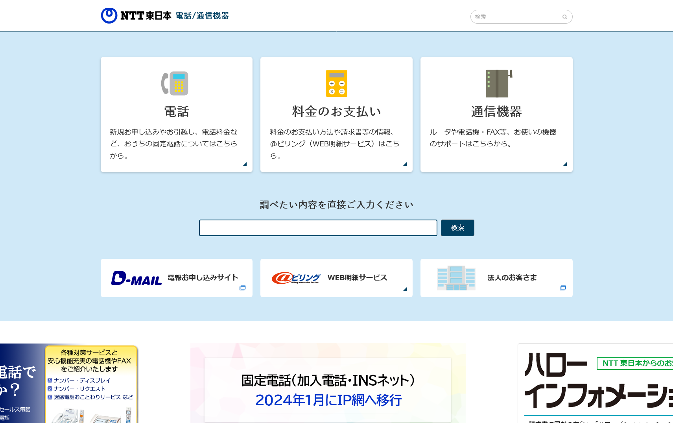Click the center search input field
This screenshot has height=423, width=673.
[318, 227]
